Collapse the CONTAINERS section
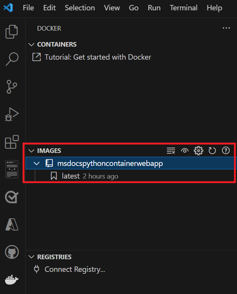Image resolution: width=237 pixels, height=294 pixels. coord(31,44)
